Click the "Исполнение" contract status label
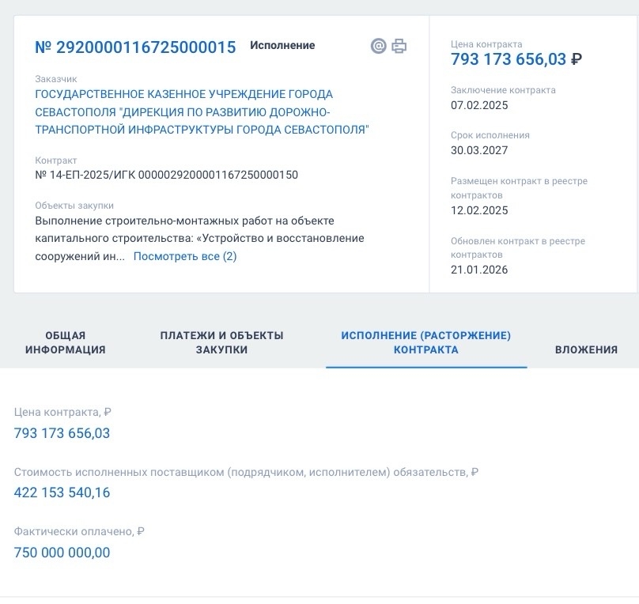 [x=282, y=45]
